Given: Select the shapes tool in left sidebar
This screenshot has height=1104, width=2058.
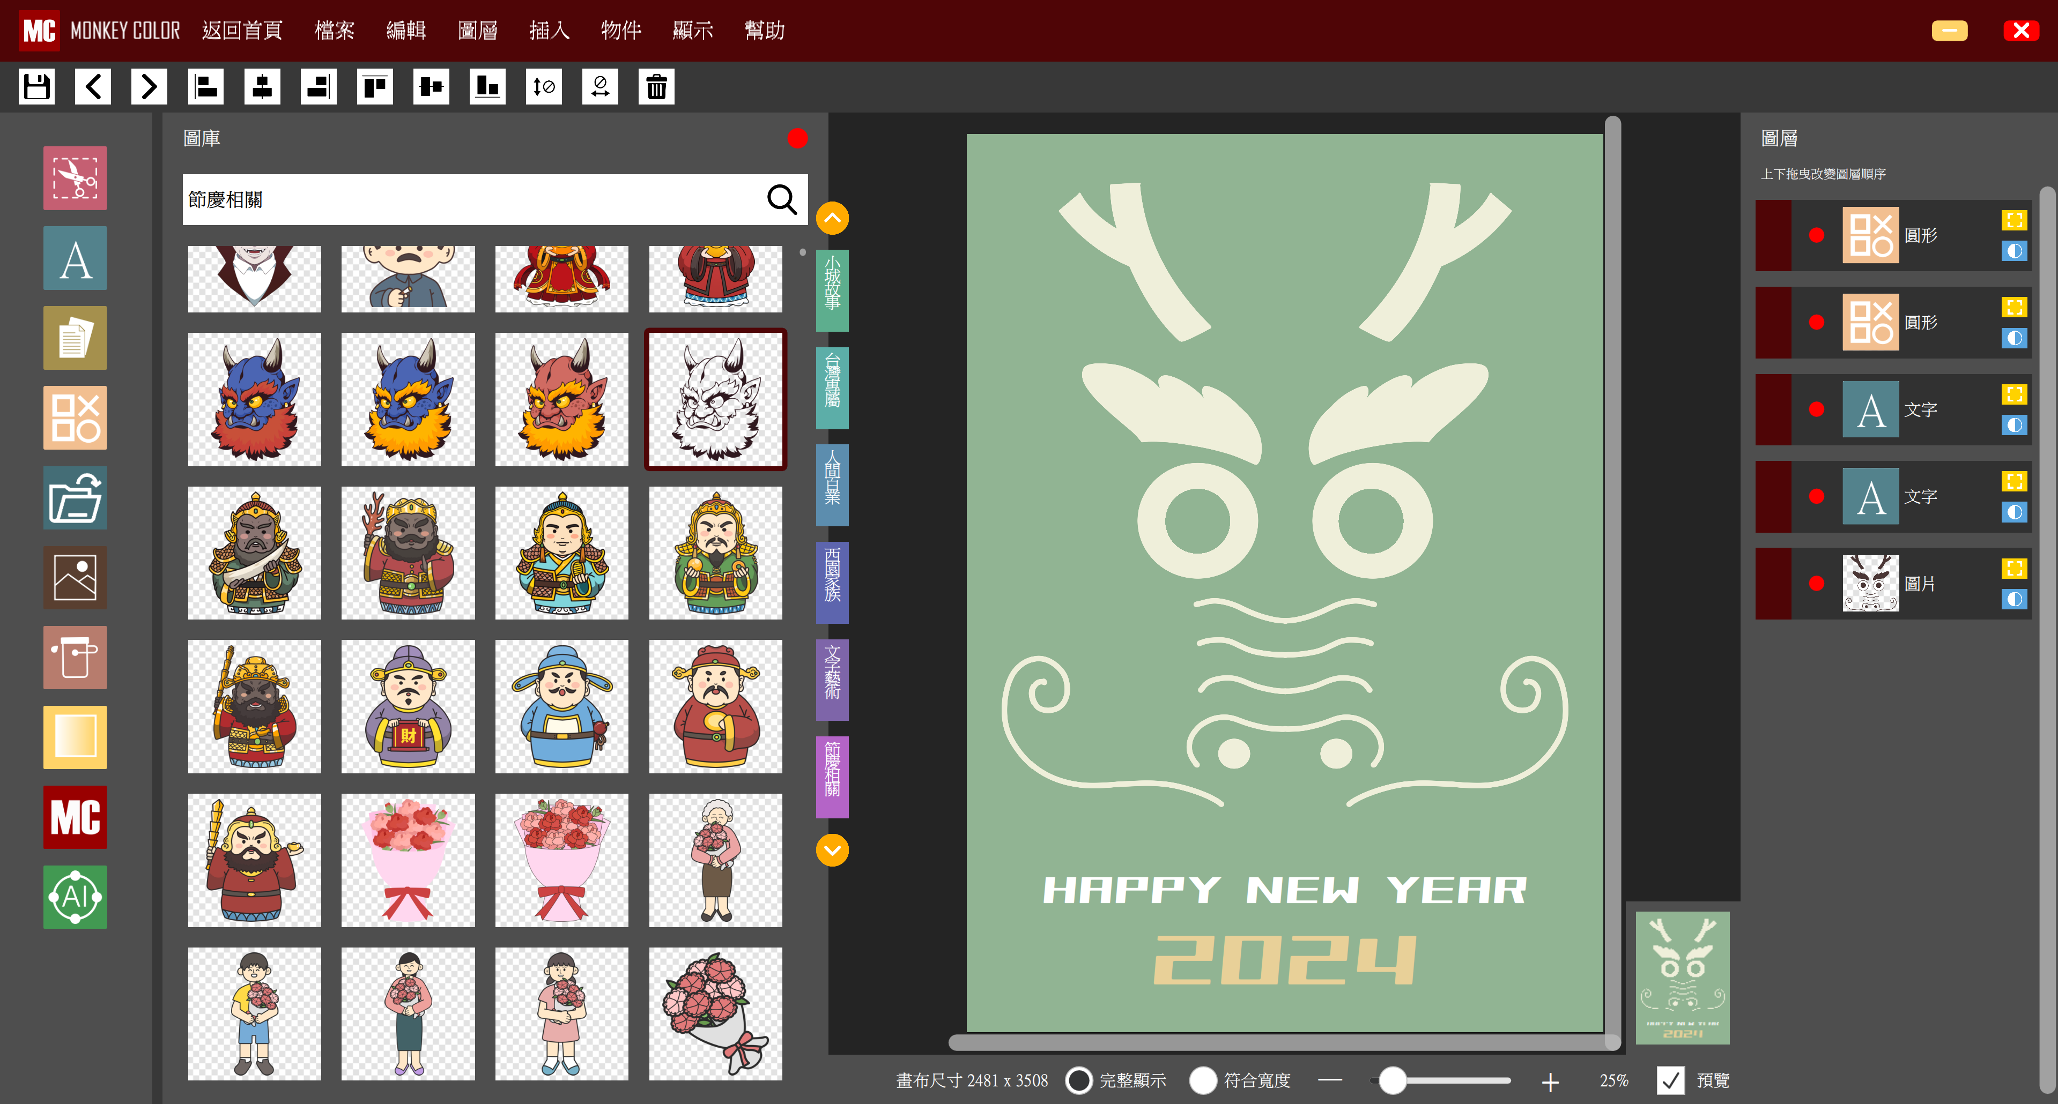Looking at the screenshot, I should [x=75, y=417].
